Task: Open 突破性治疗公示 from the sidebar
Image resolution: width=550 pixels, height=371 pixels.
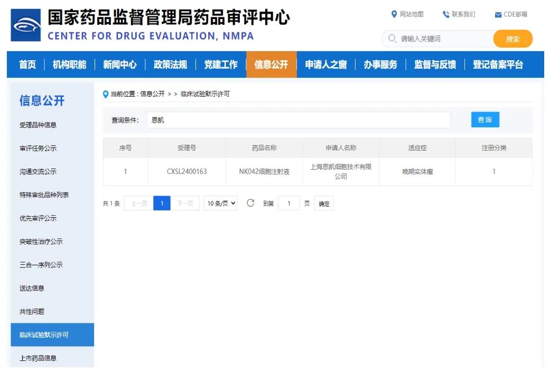Action: click(x=40, y=242)
